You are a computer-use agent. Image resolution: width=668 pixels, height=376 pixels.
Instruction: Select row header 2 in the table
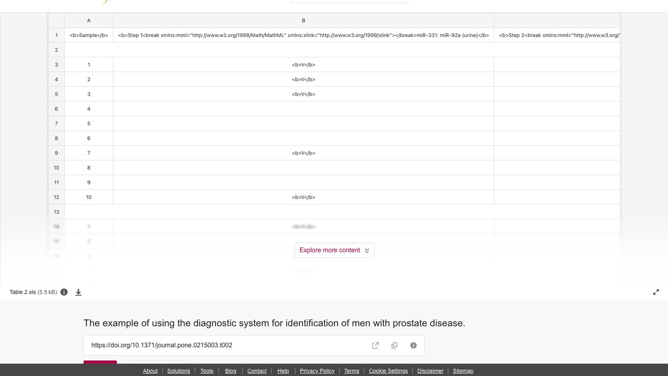coord(56,50)
